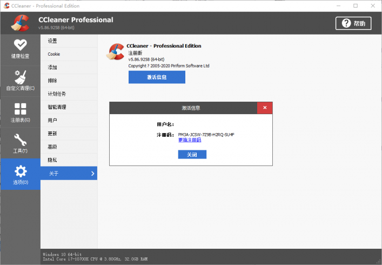382x265 pixels.
Task: Click the 关闭 button in the dialog
Action: (192, 155)
